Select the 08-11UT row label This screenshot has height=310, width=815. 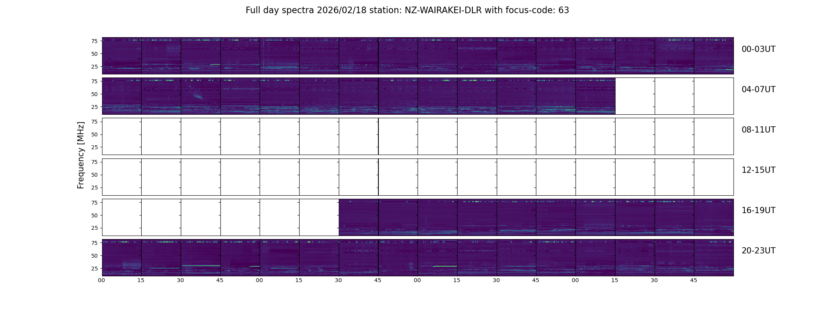click(758, 130)
